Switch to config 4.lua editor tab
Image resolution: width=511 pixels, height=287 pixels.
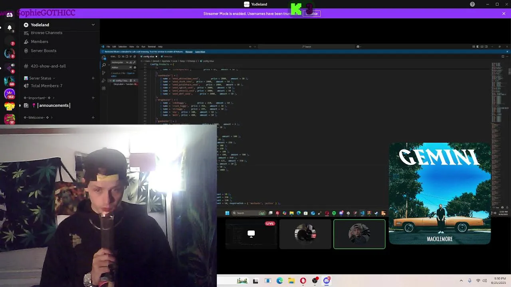(149, 57)
